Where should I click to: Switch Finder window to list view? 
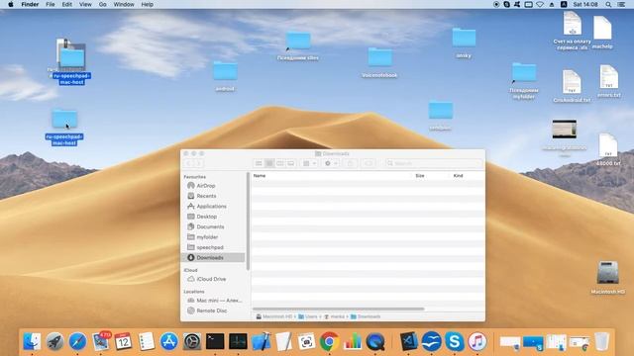click(269, 163)
